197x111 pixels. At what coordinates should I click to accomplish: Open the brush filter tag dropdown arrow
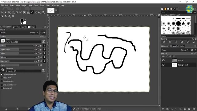point(195,12)
